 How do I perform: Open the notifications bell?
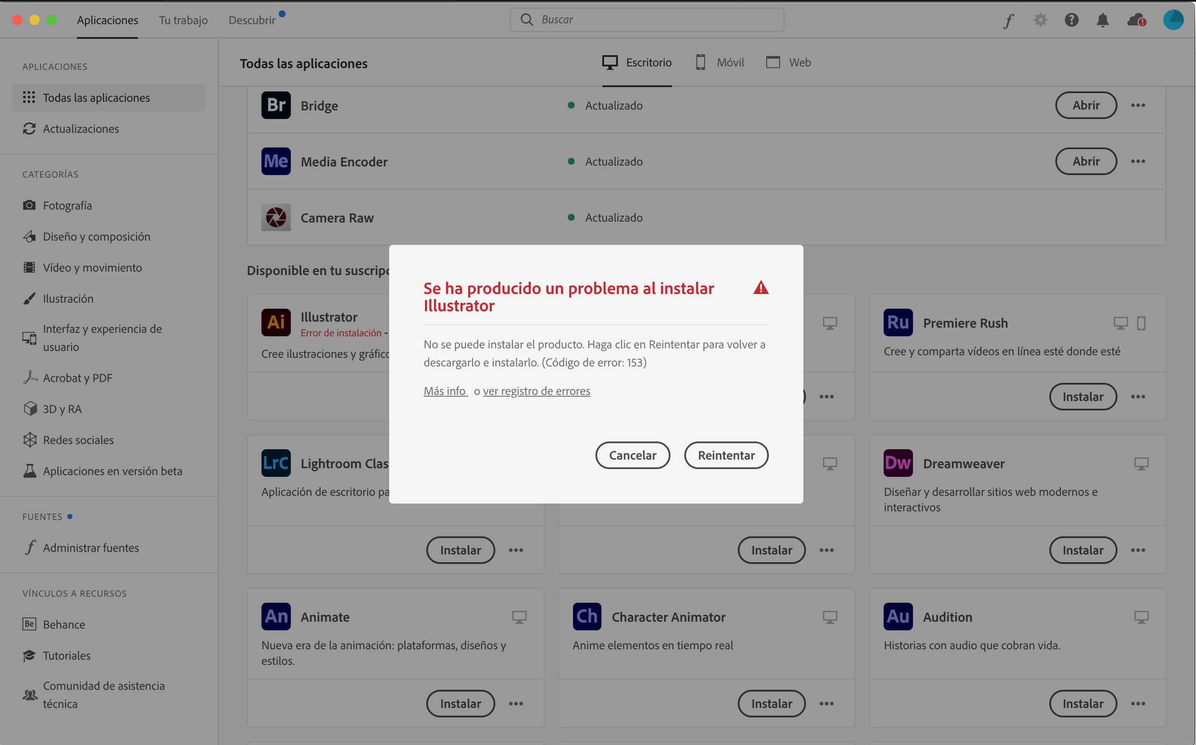click(x=1103, y=20)
